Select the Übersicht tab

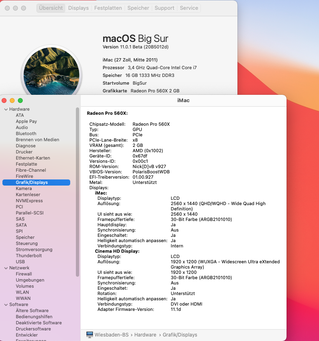tap(51, 8)
